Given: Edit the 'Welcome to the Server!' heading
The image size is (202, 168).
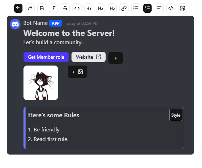Looking at the screenshot, I should click(69, 33).
